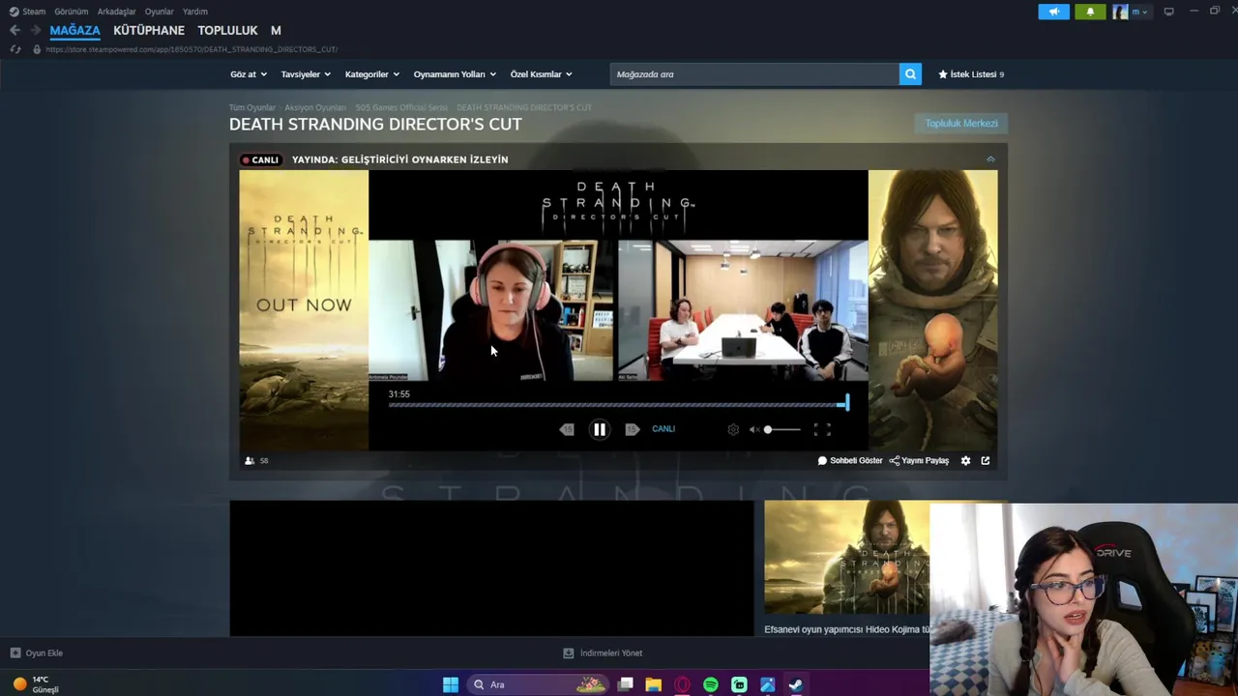Seek on the broadcast progress bar
The width and height of the screenshot is (1238, 696).
618,405
